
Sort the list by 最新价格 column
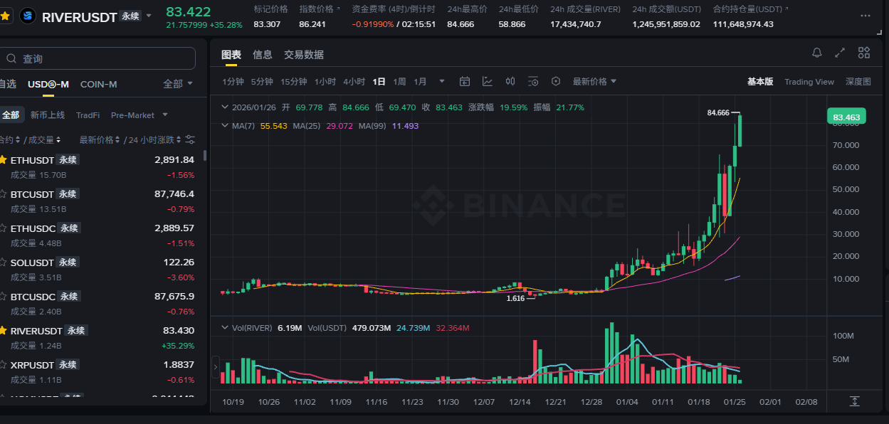click(100, 139)
